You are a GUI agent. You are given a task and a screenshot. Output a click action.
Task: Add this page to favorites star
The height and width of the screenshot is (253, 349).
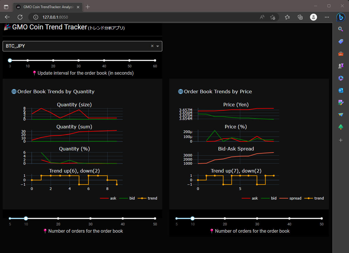coord(273,17)
